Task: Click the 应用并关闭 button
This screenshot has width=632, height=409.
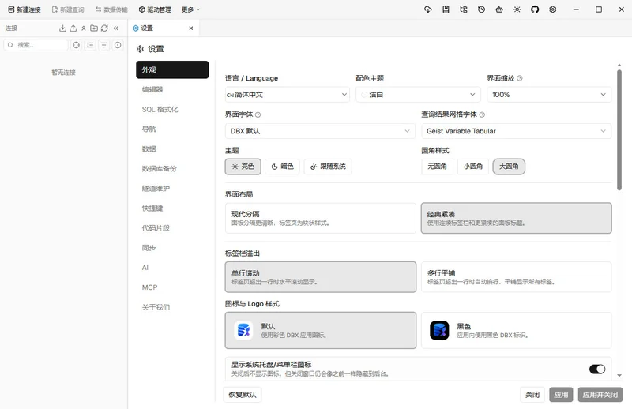Action: [600, 395]
